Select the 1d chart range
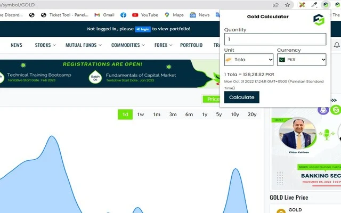This screenshot has width=341, height=213. pos(125,114)
